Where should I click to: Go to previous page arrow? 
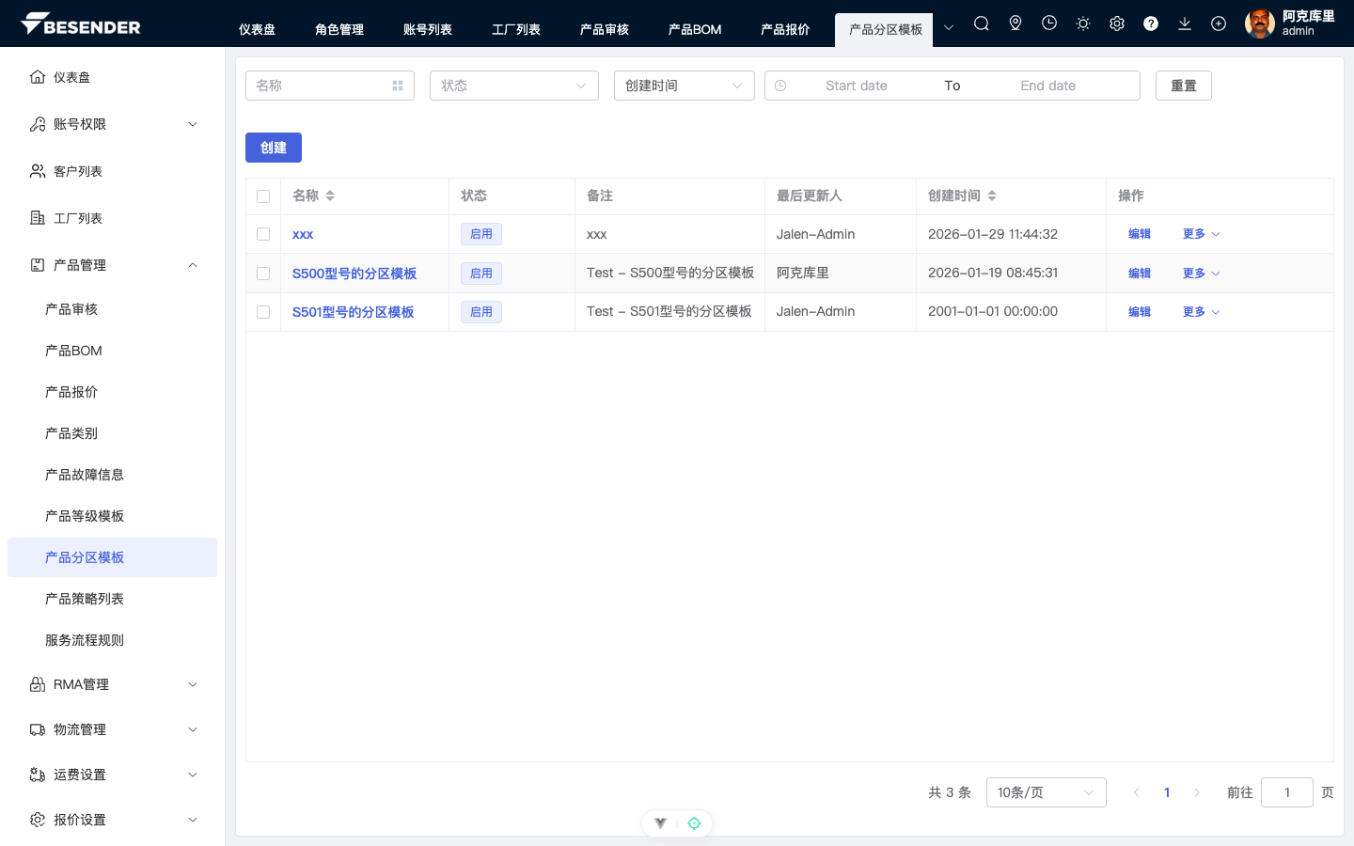point(1137,792)
